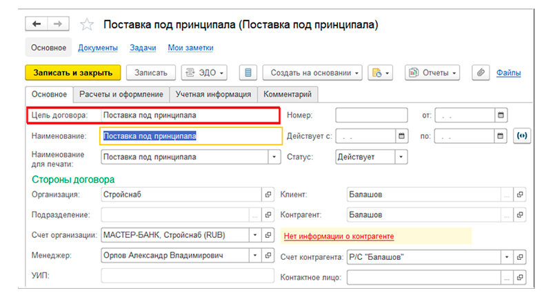Click the Контрагент field with Балашов

click(424, 214)
